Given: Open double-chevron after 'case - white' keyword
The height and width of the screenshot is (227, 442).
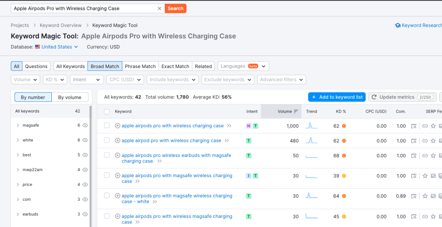Looking at the screenshot, I should [x=155, y=202].
